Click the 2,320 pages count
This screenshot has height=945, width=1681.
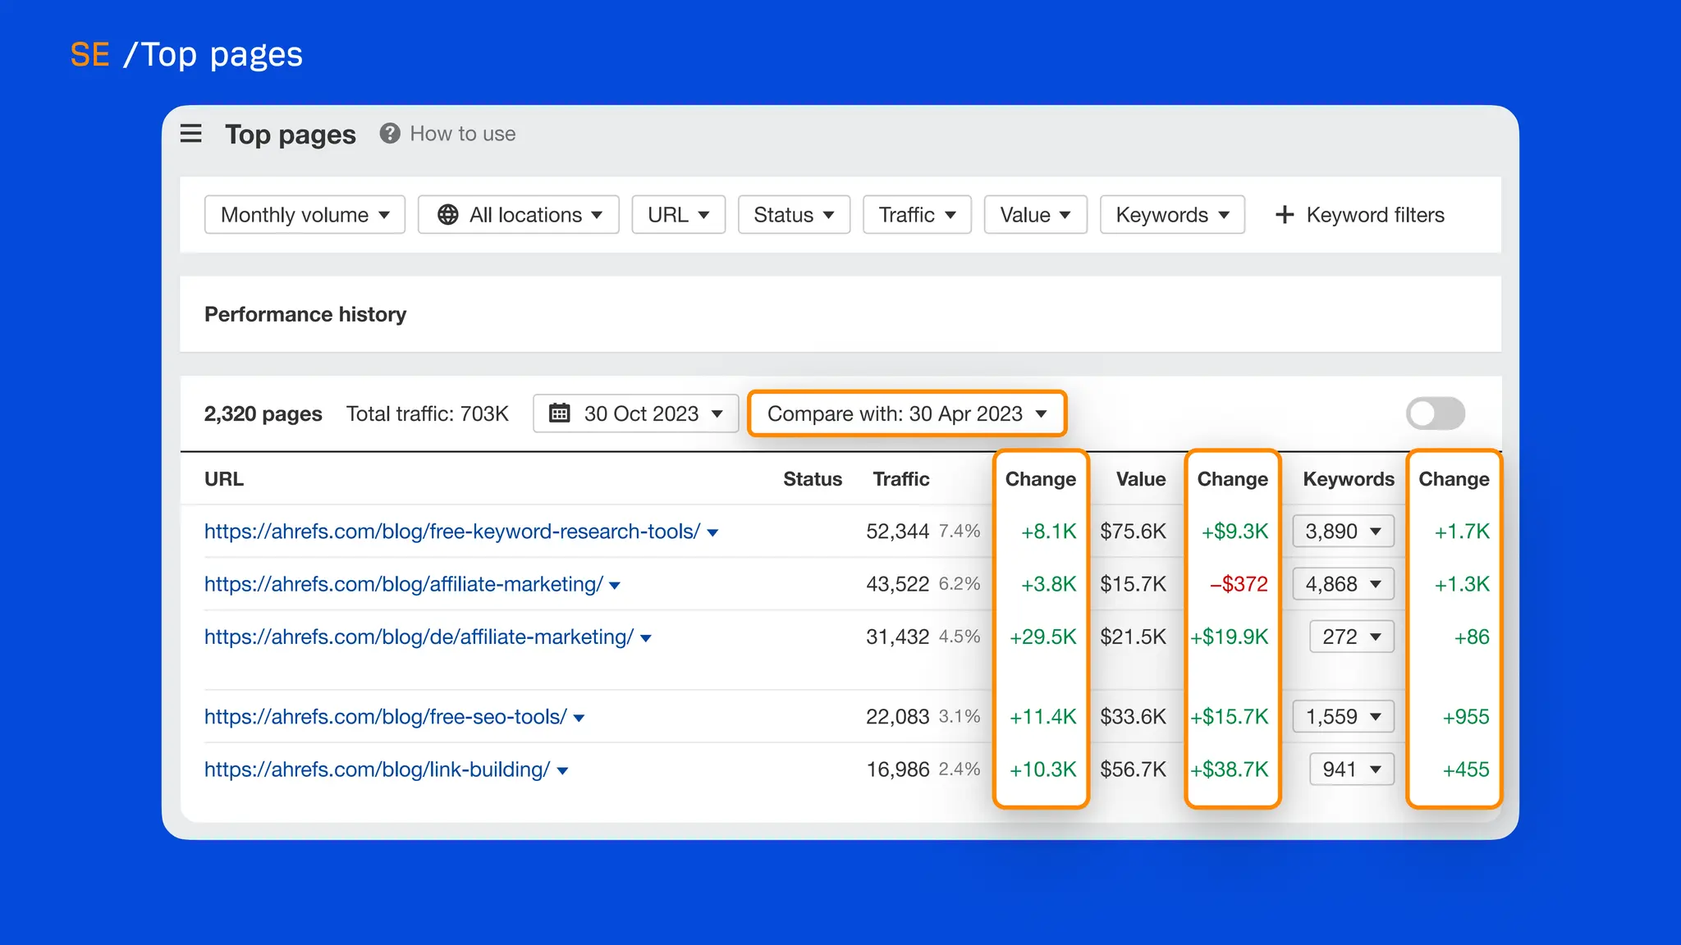(263, 413)
